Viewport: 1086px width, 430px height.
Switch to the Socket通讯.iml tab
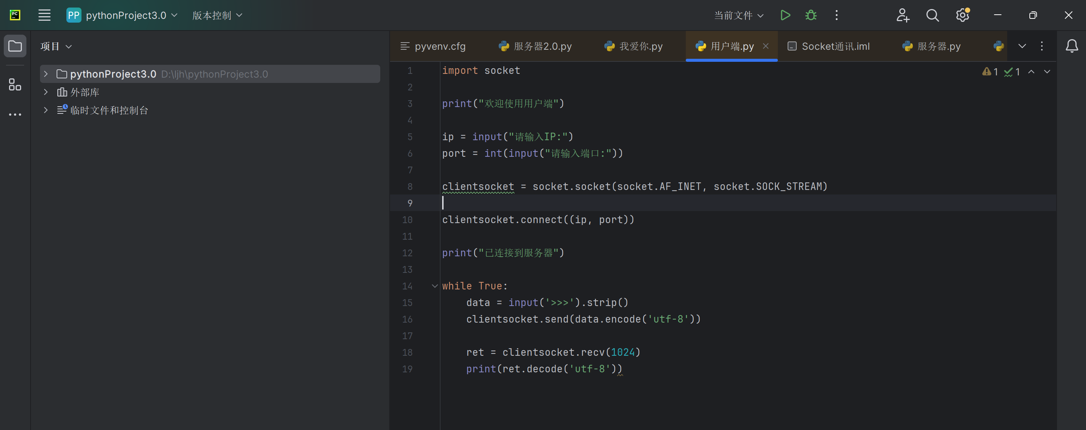click(829, 46)
